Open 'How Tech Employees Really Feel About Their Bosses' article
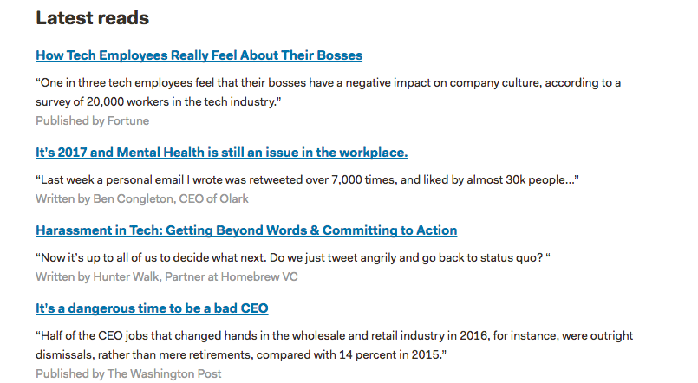The image size is (698, 383). click(199, 55)
